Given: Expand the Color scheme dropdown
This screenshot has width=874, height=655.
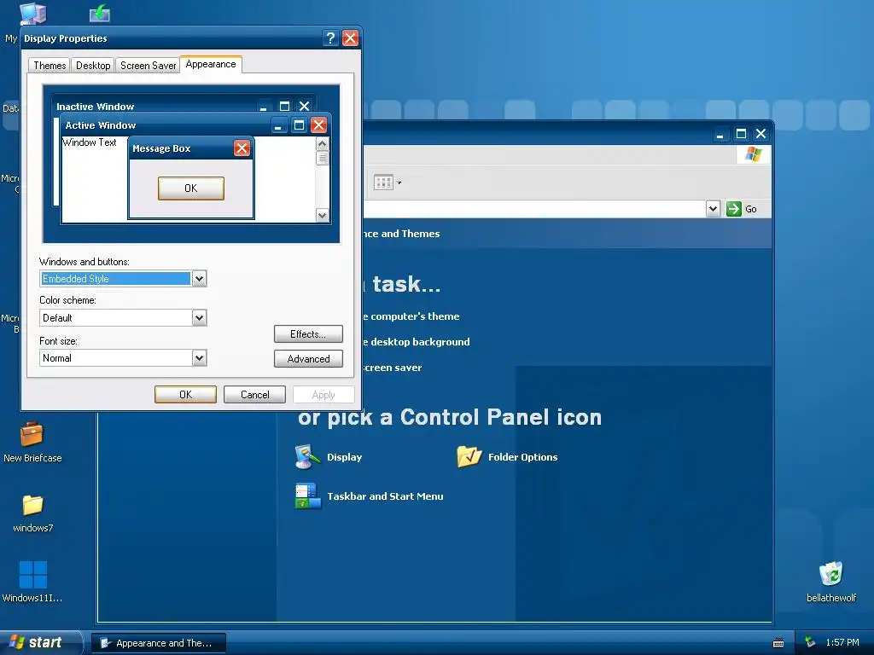Looking at the screenshot, I should 200,318.
